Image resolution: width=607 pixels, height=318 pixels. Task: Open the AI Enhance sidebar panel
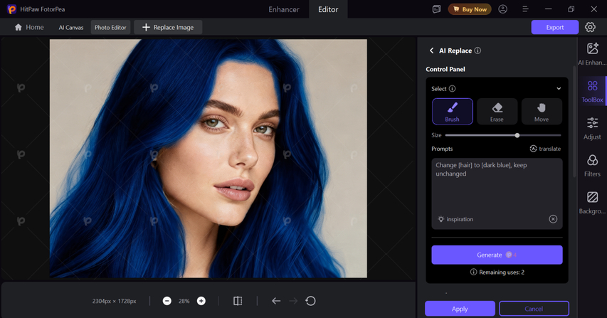click(x=592, y=54)
